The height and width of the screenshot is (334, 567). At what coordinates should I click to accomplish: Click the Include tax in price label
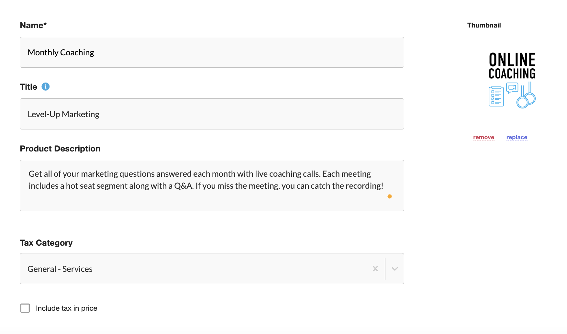tap(67, 308)
